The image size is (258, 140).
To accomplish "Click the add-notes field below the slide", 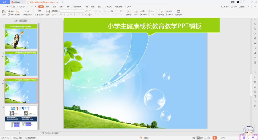I will [x=52, y=133].
